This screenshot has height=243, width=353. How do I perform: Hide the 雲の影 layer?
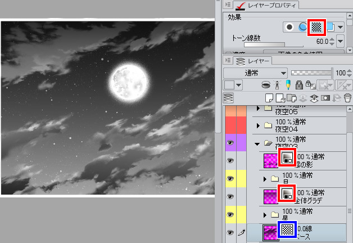230,160
